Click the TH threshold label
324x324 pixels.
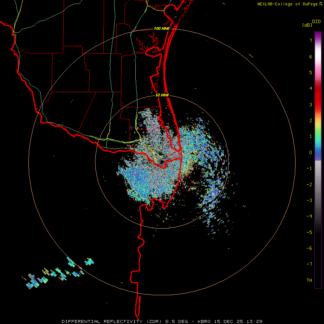pyautogui.click(x=309, y=280)
